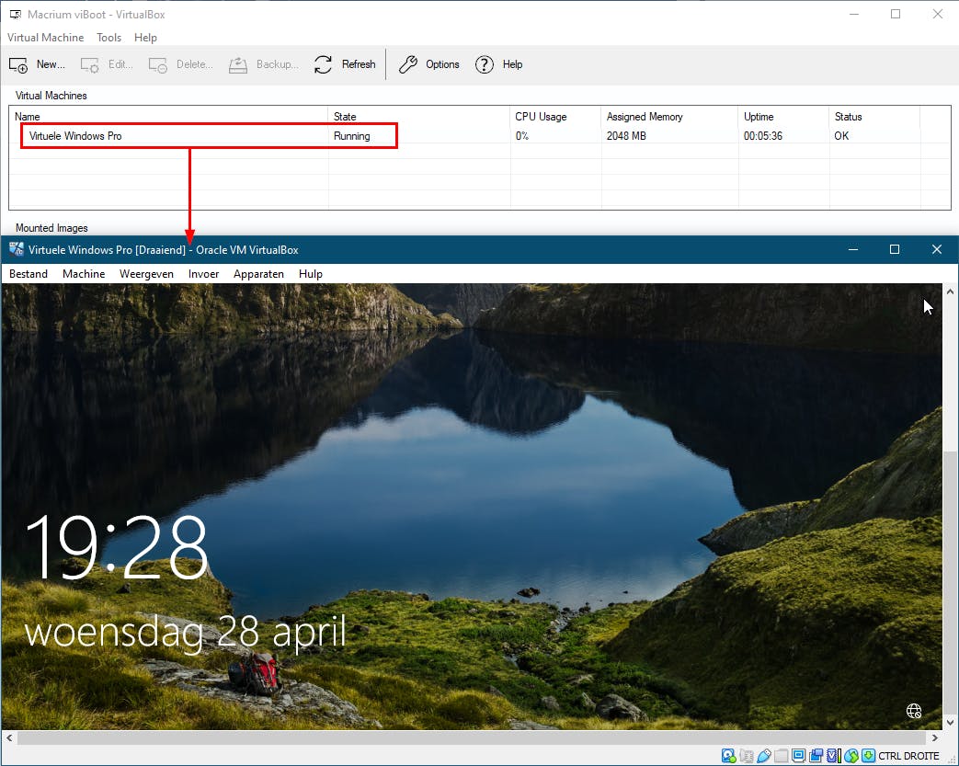Open the Apparaten menu in VirtualBox
Image resolution: width=959 pixels, height=766 pixels.
pos(258,274)
